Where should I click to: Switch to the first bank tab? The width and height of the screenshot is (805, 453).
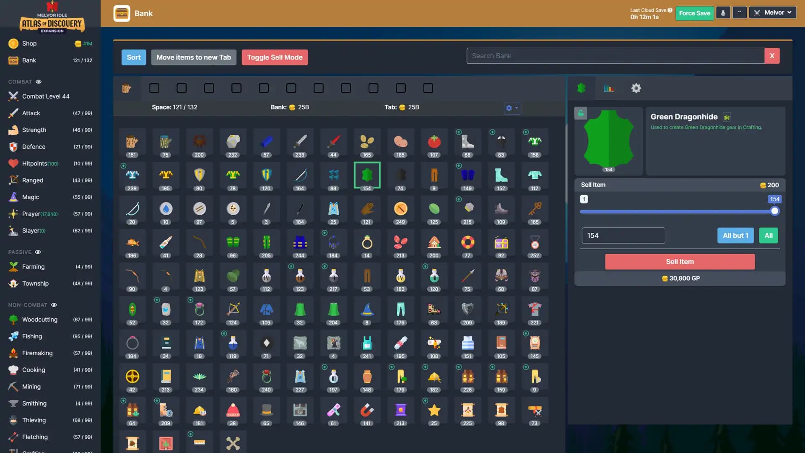pos(127,88)
